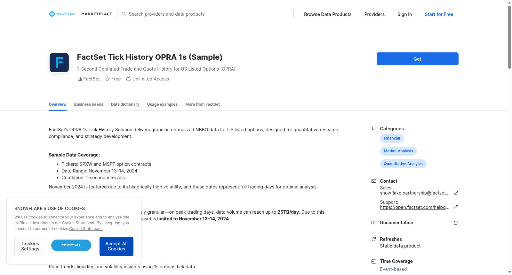Image resolution: width=512 pixels, height=275 pixels.
Task: Open More from FactSet tab
Action: 203,104
